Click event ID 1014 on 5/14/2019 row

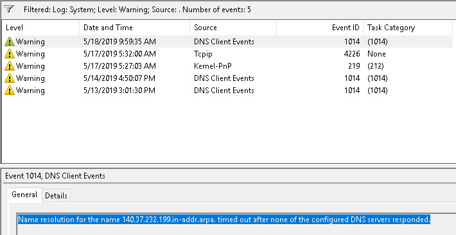click(352, 78)
